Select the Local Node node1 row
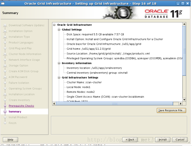This screenshot has width=192, height=146. (x=78, y=87)
